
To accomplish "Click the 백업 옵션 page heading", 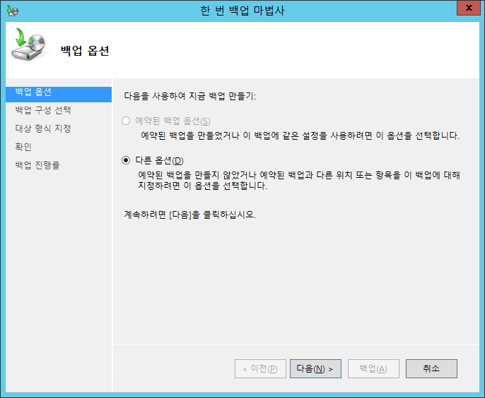I will [x=85, y=51].
